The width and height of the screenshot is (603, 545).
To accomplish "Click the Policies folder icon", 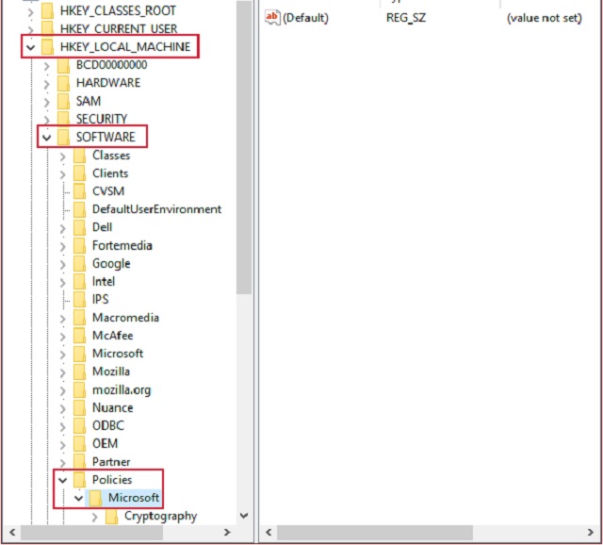I will point(79,480).
